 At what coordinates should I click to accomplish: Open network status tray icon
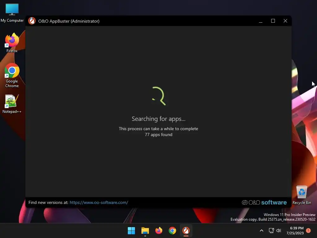pos(271,231)
